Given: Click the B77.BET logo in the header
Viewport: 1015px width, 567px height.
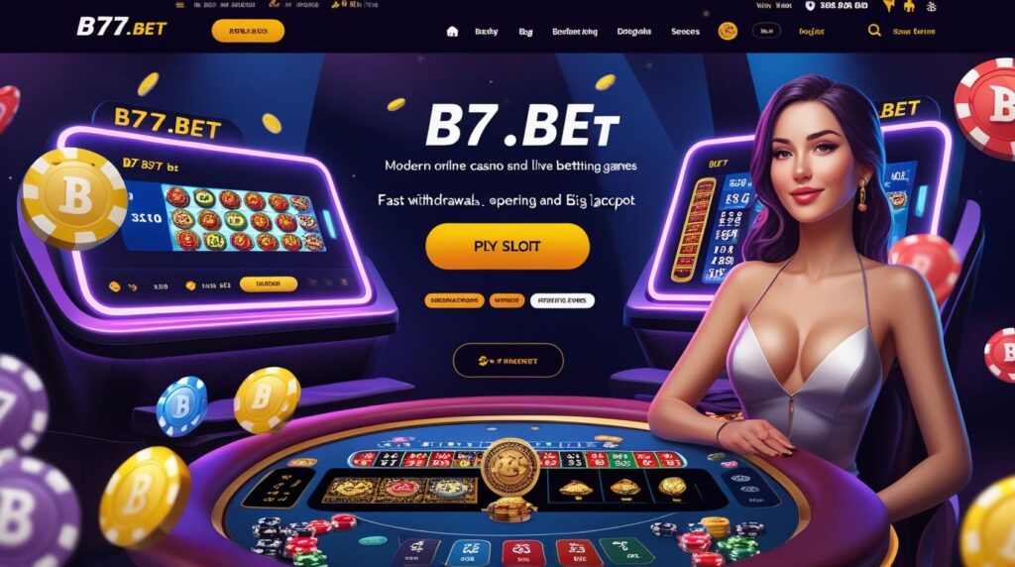Looking at the screenshot, I should tap(122, 28).
